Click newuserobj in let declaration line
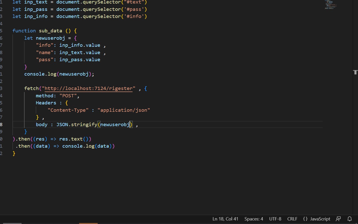358x224 pixels. pos(50,38)
